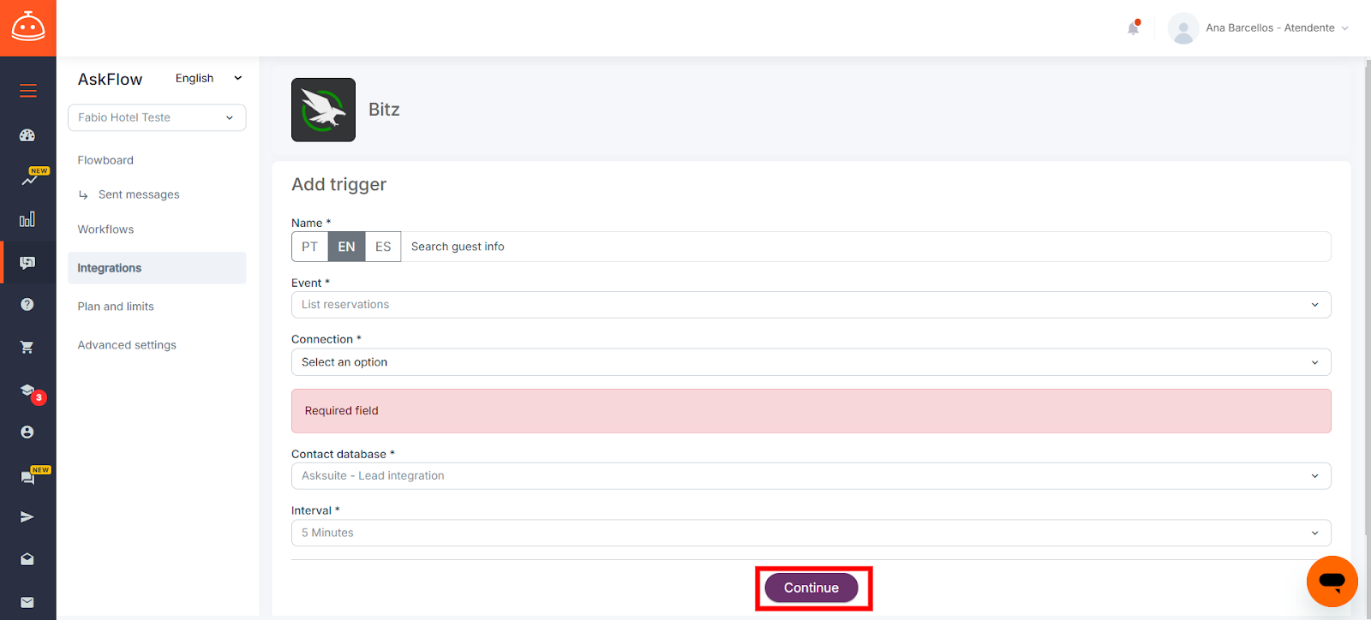
Task: Expand the Connection dropdown
Action: click(811, 362)
